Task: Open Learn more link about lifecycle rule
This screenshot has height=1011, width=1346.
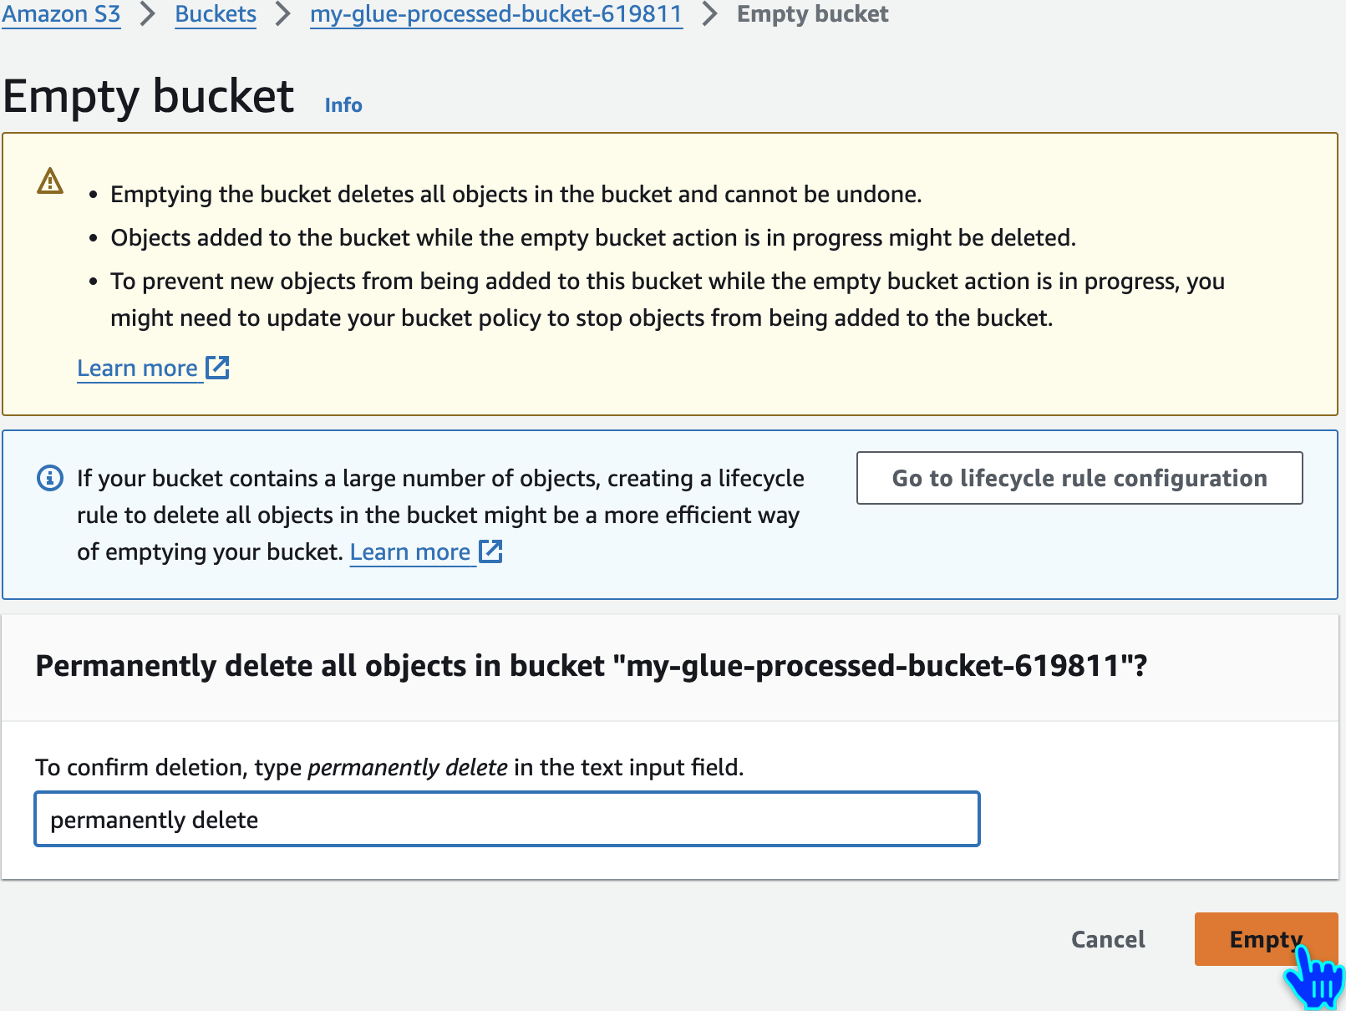Action: 410,552
